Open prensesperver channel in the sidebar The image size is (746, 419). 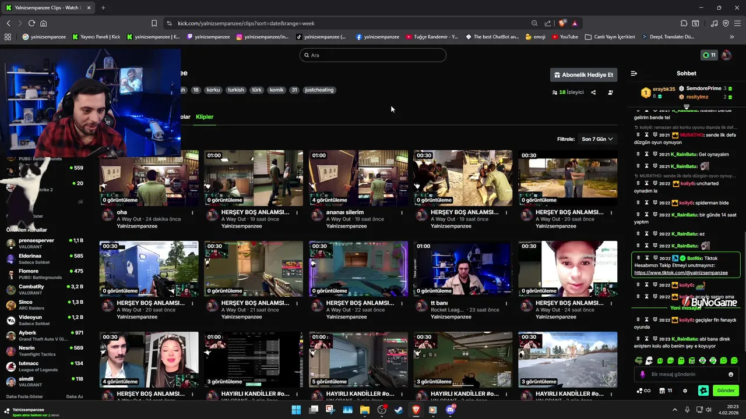[44, 243]
